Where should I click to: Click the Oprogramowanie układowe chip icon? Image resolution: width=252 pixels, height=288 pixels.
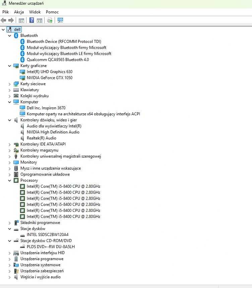tap(16, 174)
